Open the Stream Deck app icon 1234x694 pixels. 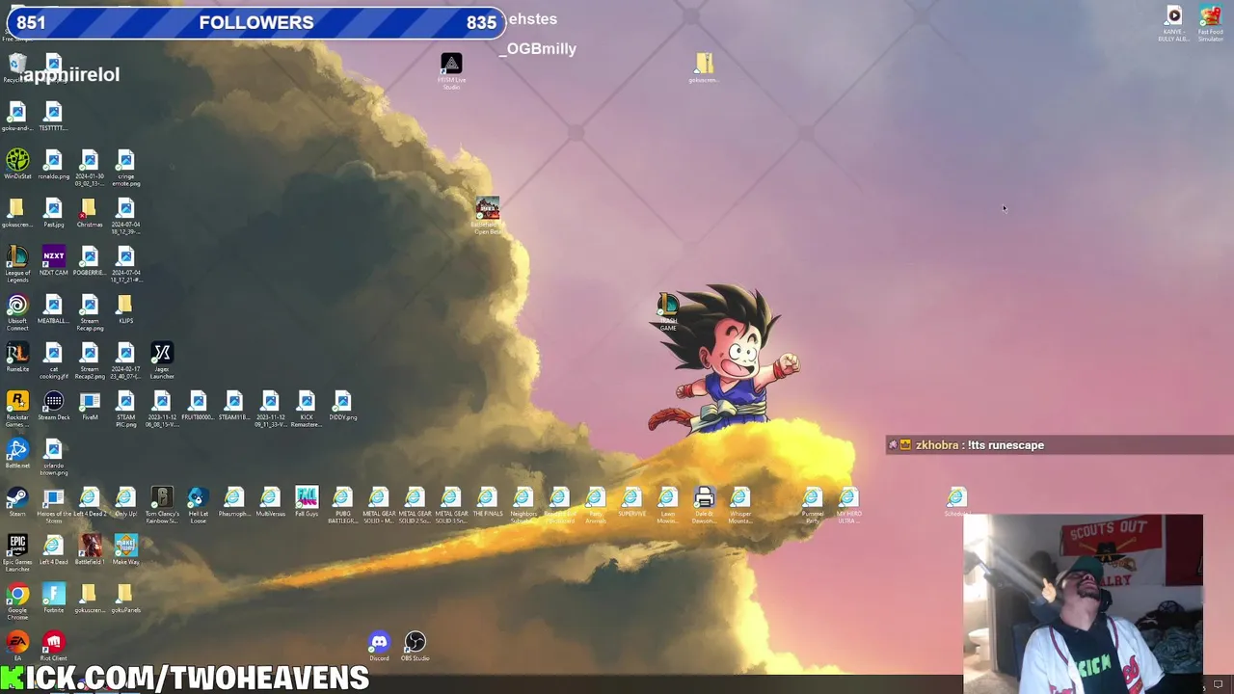(53, 405)
